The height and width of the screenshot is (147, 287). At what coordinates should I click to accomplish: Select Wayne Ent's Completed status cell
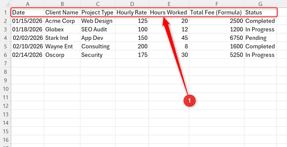coord(260,46)
